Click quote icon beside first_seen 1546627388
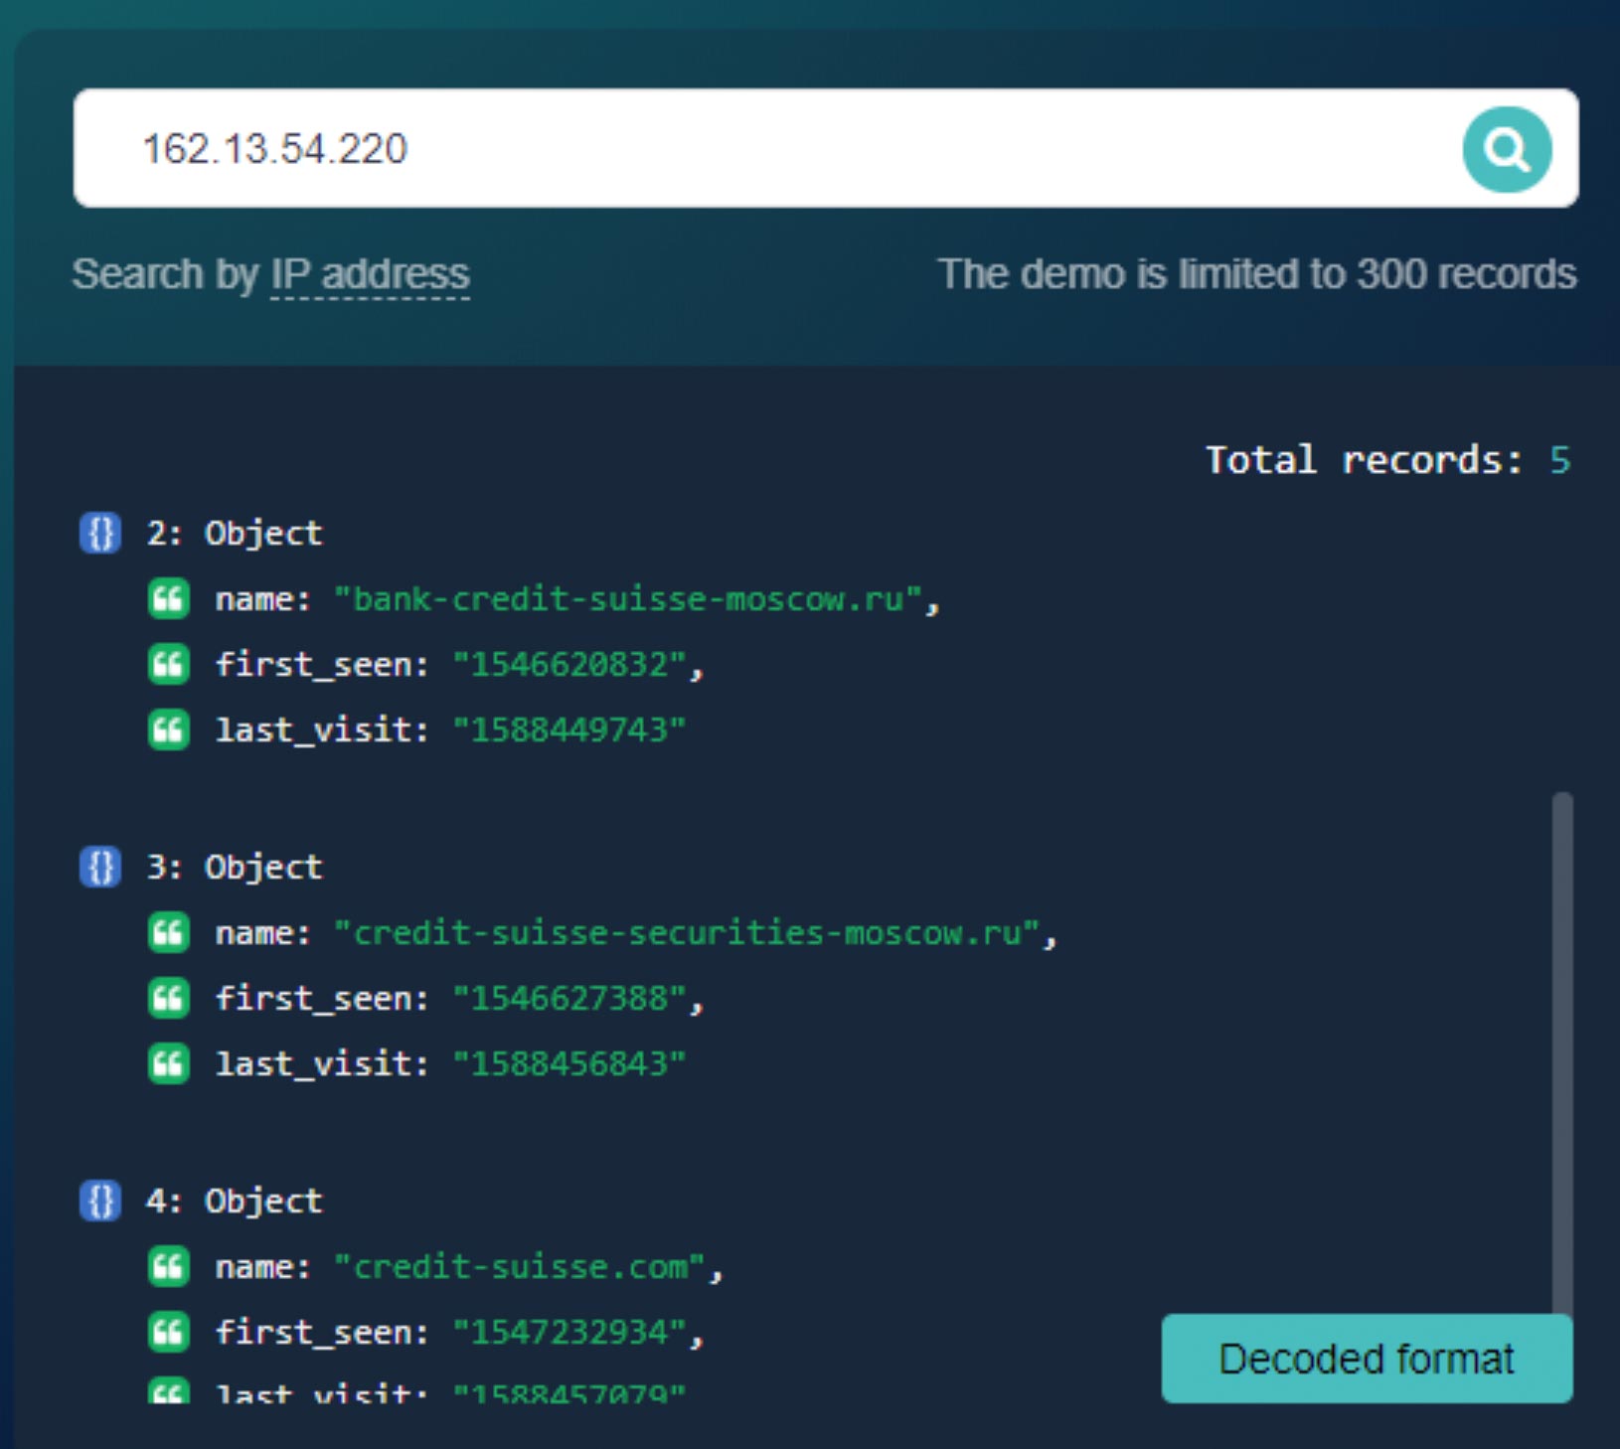 pos(168,998)
